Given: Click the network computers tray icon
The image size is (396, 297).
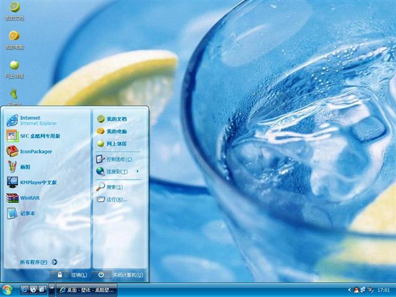Looking at the screenshot, I should tap(363, 290).
